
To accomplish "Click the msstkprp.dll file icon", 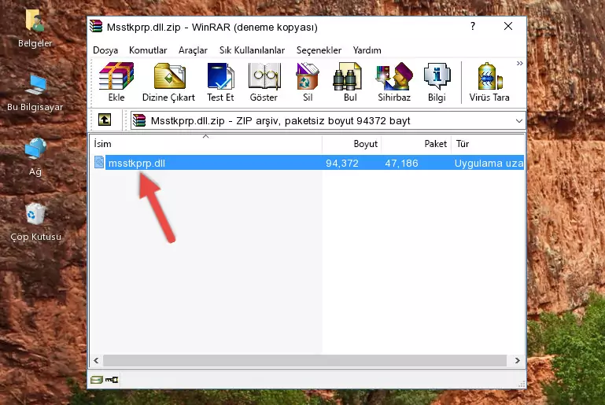I will [99, 162].
